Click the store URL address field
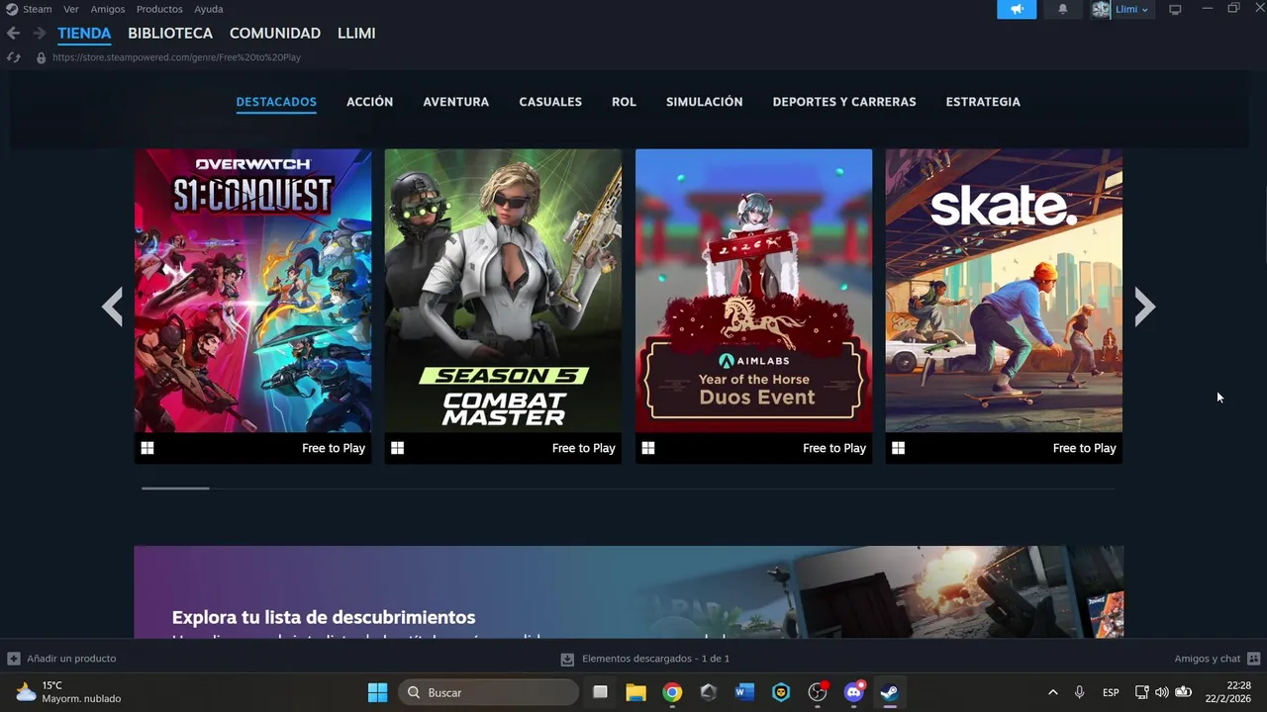The width and height of the screenshot is (1267, 712). (176, 57)
